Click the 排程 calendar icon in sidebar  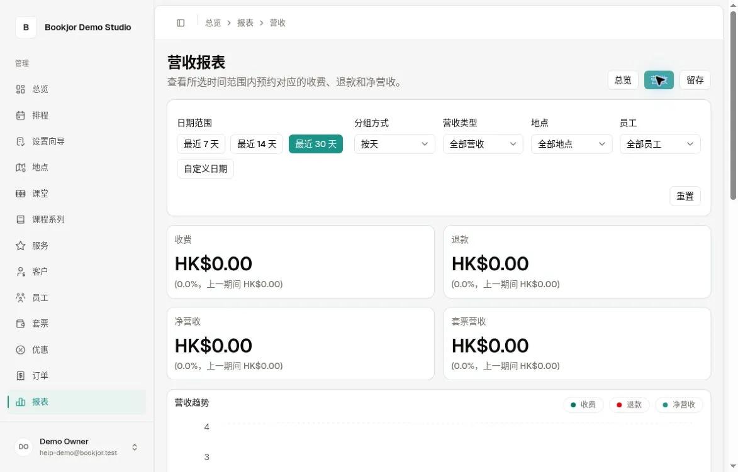20,116
